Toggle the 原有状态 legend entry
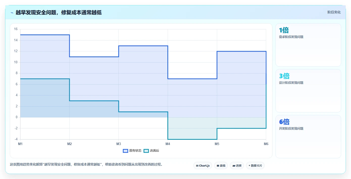This screenshot has width=351, height=179. click(x=132, y=151)
